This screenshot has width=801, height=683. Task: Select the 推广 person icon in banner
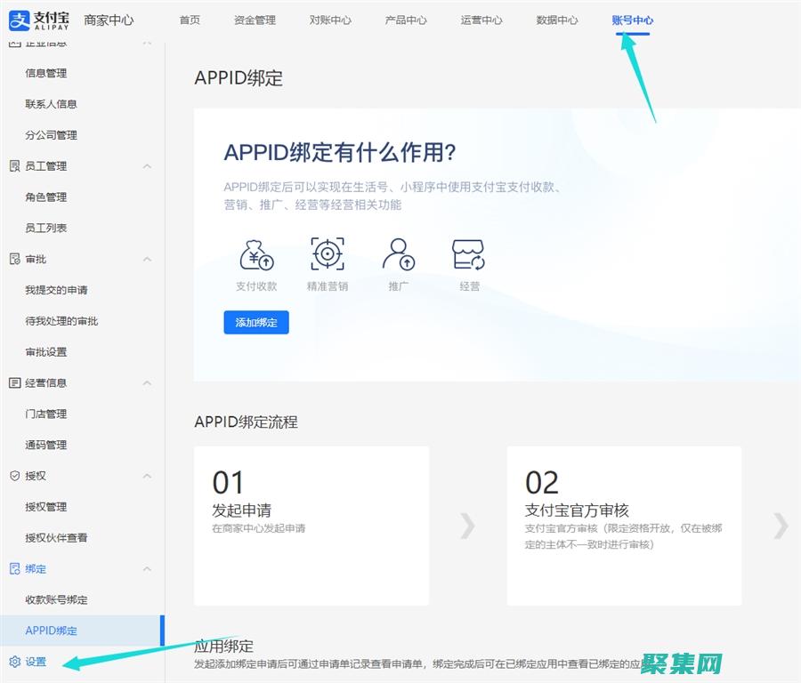[398, 254]
